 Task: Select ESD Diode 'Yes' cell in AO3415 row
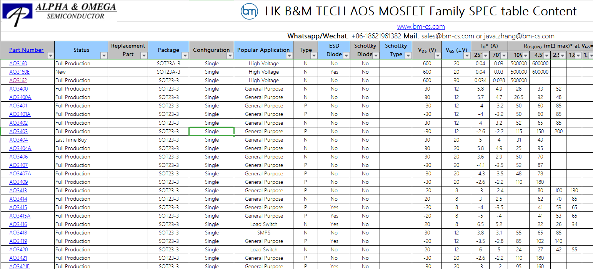click(334, 207)
